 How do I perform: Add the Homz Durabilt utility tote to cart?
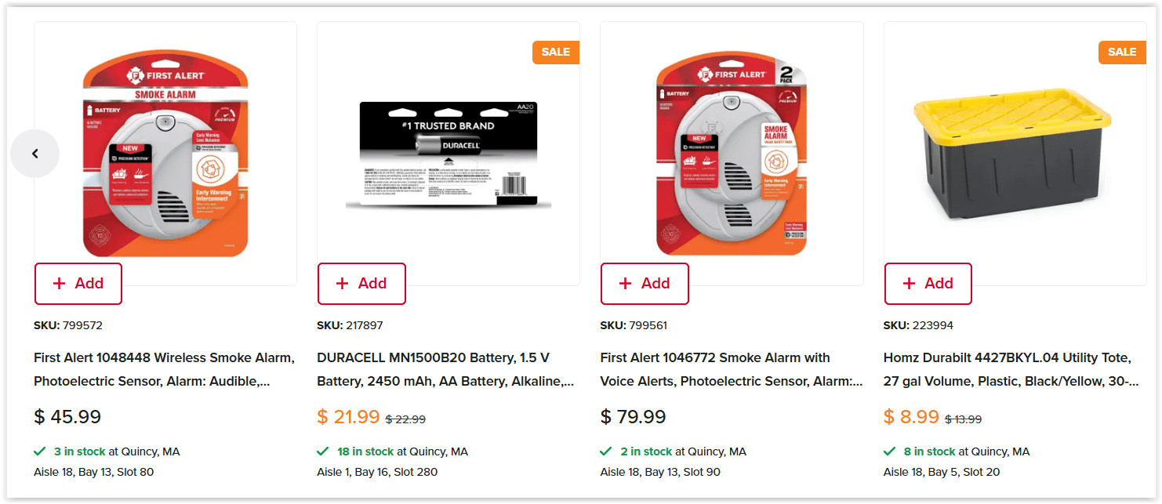point(928,283)
